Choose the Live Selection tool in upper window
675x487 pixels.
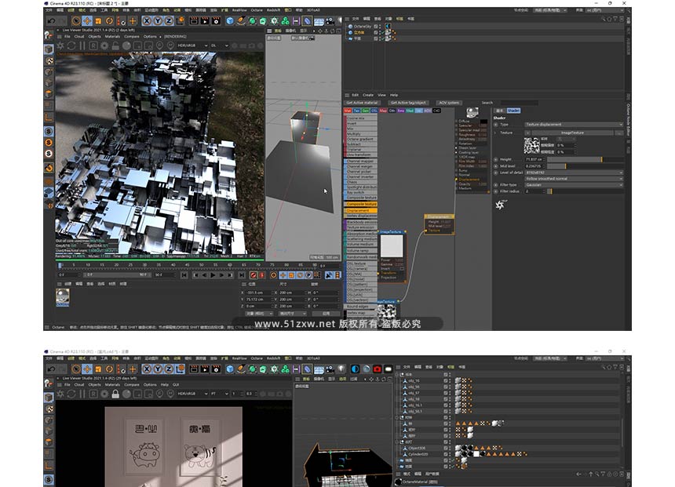click(x=76, y=20)
